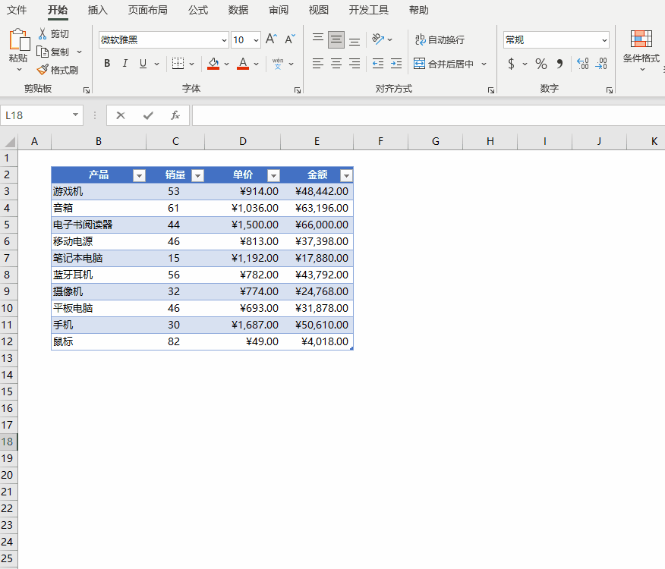Screen dimensions: 665x569
Task: Open number format dropdown 常规
Action: (x=604, y=40)
